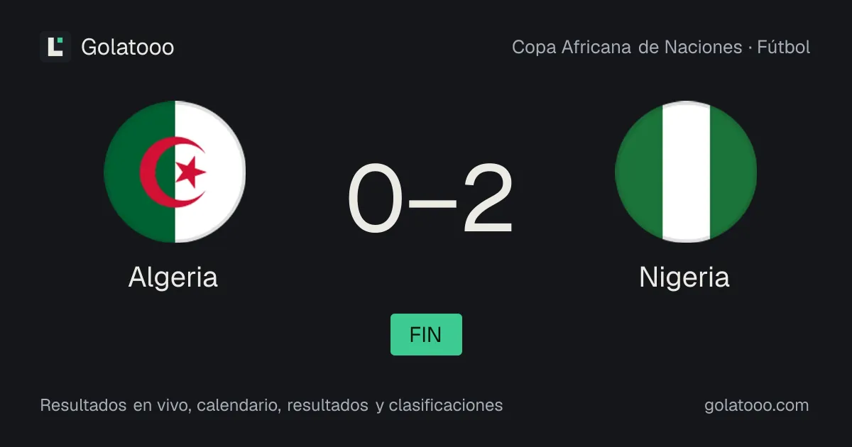
Task: Click the green right stripe of Nigeria's flag
Action: click(733, 172)
